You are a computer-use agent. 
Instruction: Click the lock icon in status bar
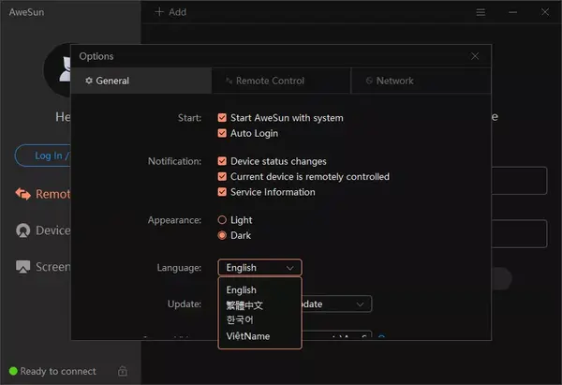123,372
